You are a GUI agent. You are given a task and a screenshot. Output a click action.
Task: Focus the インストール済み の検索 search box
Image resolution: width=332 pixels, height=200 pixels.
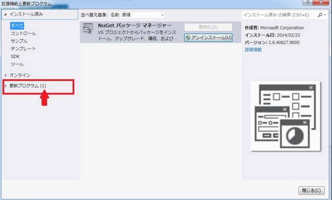pos(279,15)
